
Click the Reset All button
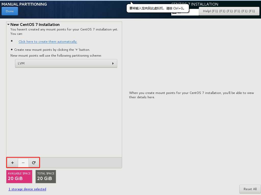[x=250, y=189]
